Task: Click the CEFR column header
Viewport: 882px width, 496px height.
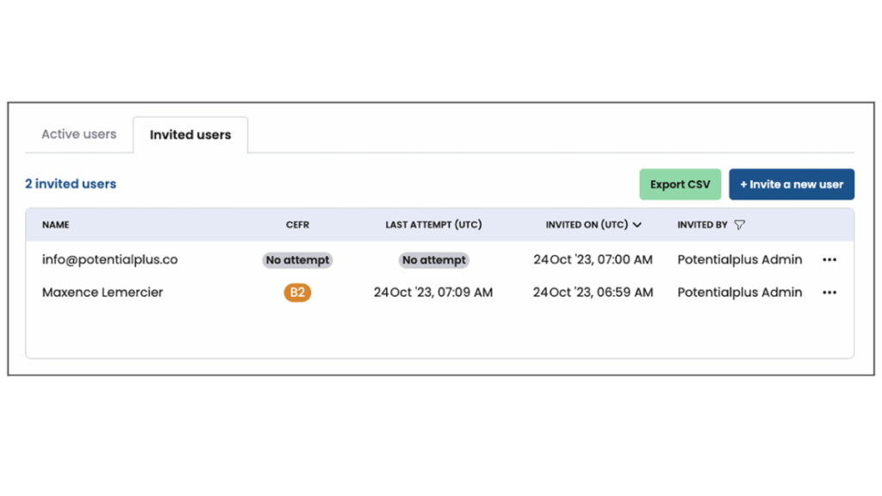Action: [297, 225]
